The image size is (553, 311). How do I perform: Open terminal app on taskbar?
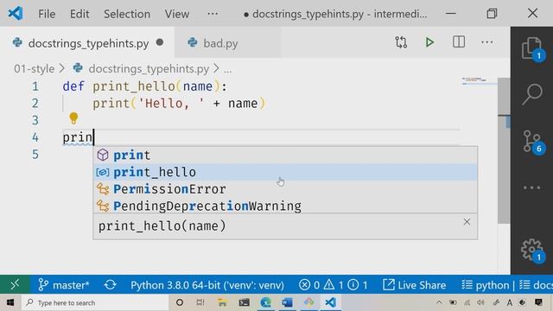(244, 302)
